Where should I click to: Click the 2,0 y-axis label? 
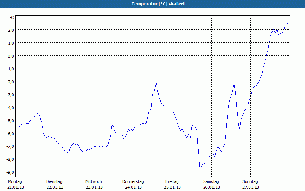(x=11, y=30)
